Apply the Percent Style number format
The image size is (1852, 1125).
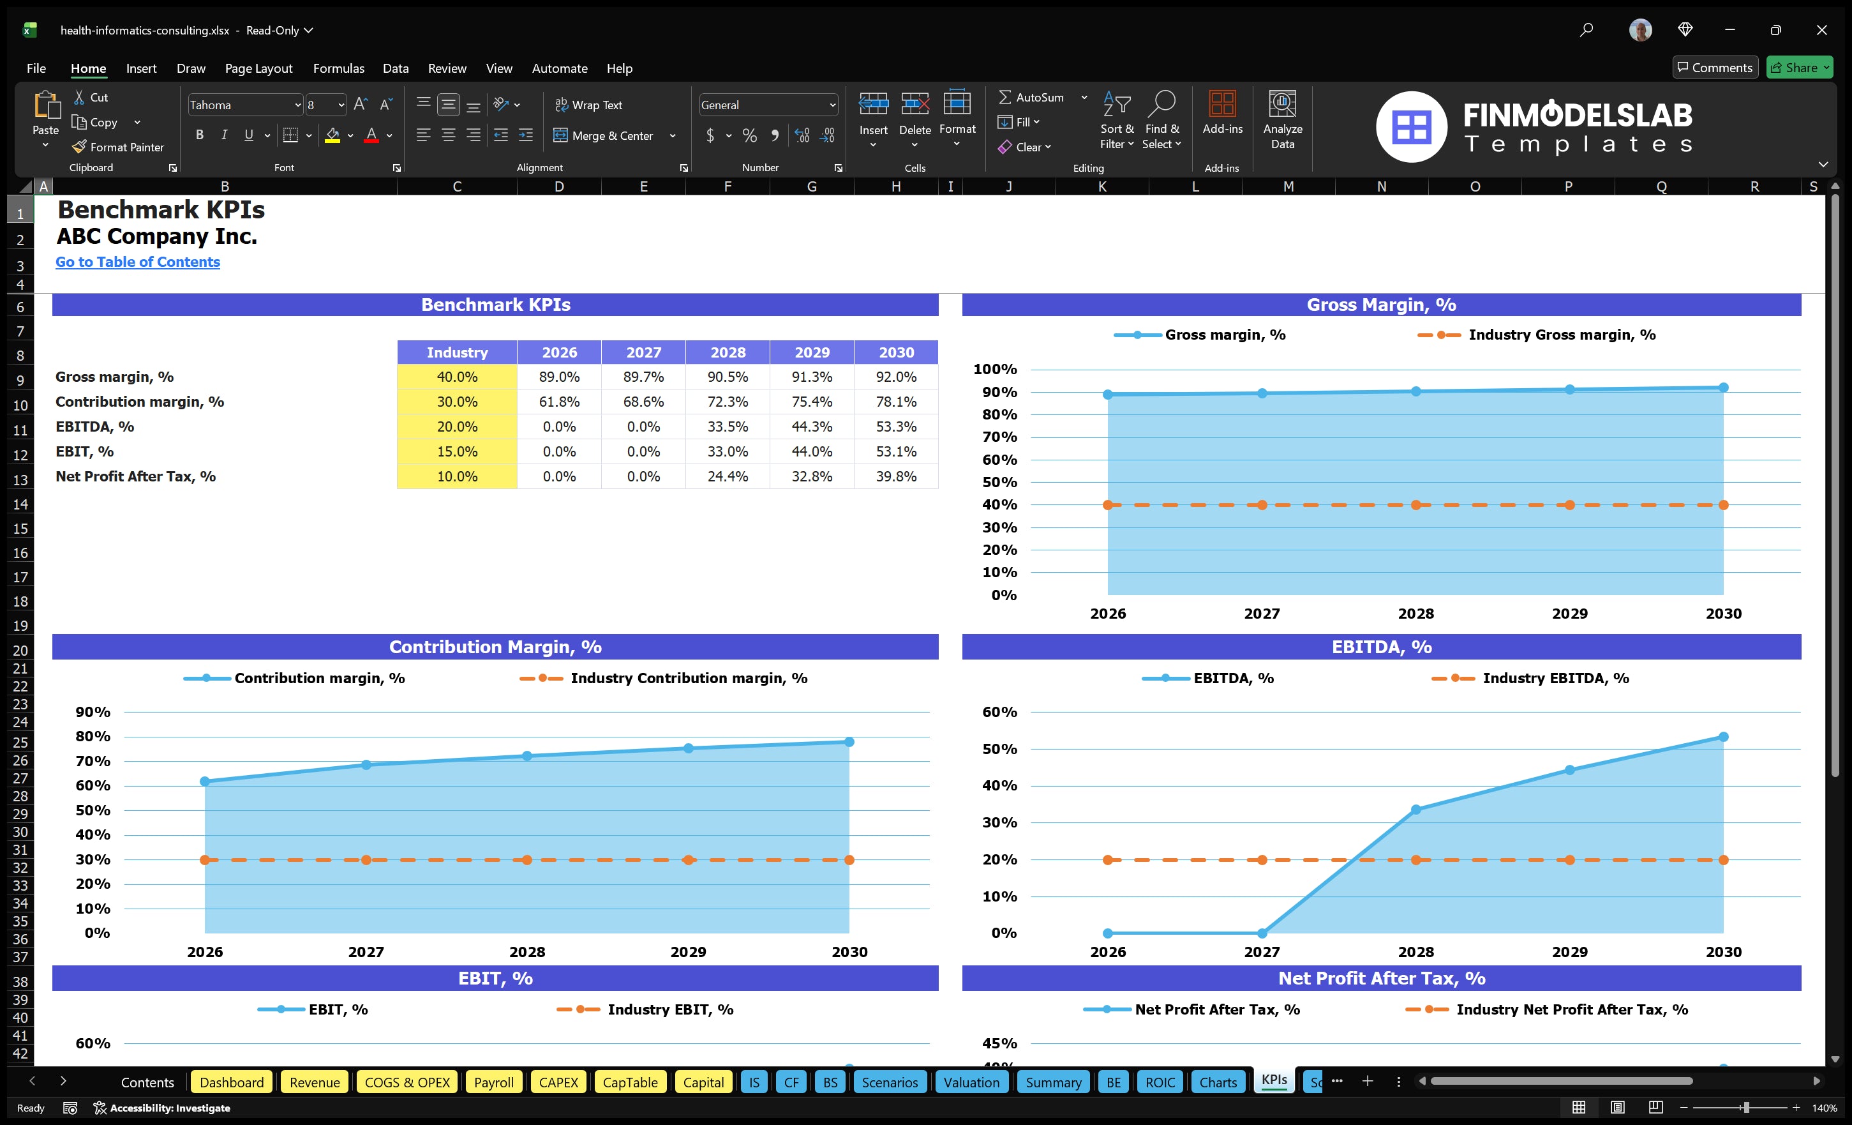[749, 135]
